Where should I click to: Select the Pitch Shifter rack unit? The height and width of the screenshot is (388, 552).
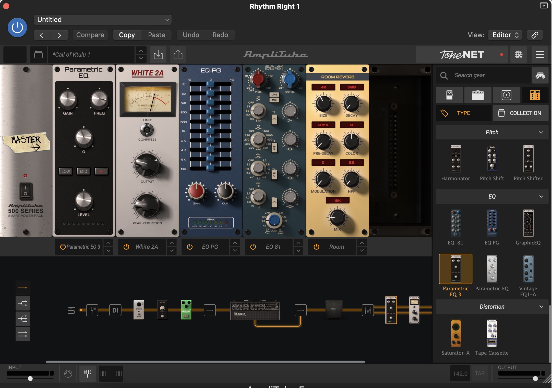click(528, 163)
